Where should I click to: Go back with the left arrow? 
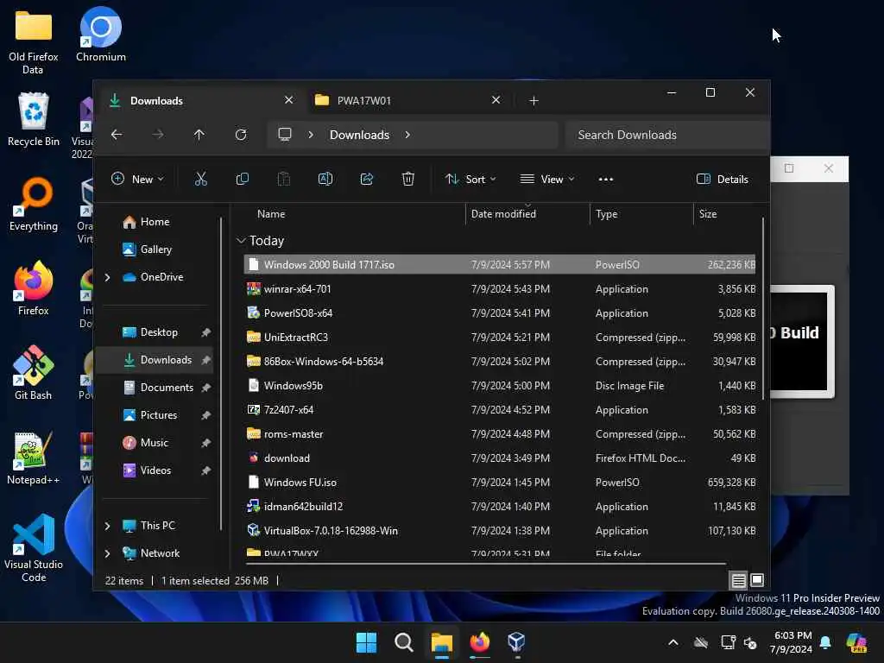[x=117, y=135]
